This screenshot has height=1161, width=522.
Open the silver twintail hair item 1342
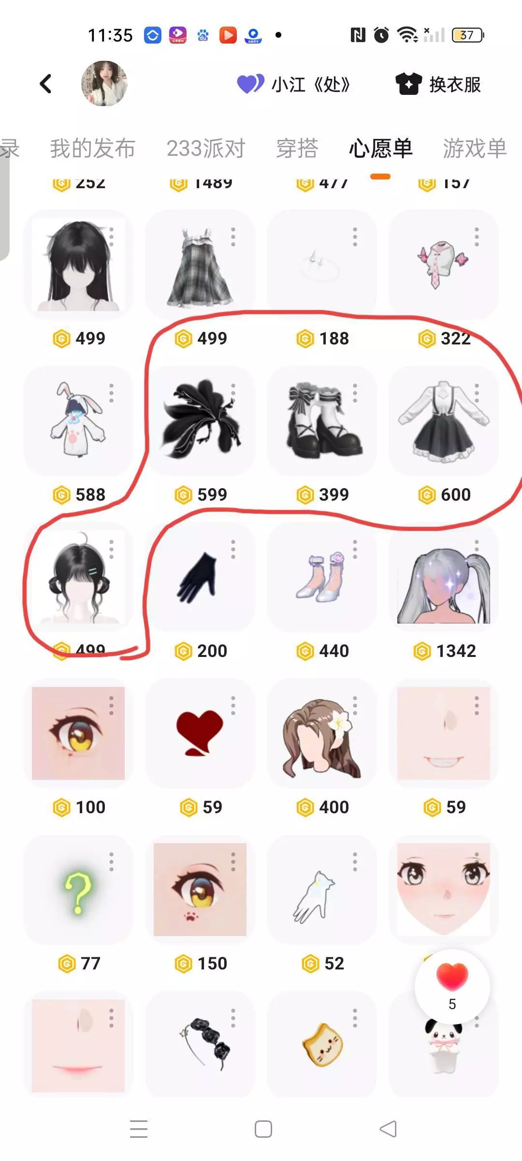[x=444, y=577]
